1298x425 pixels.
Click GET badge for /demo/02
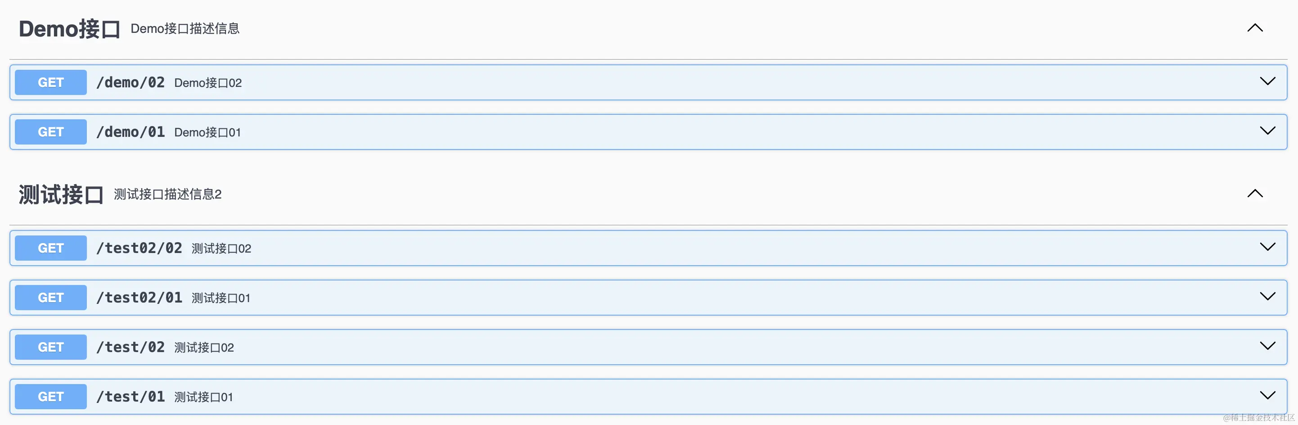coord(51,82)
